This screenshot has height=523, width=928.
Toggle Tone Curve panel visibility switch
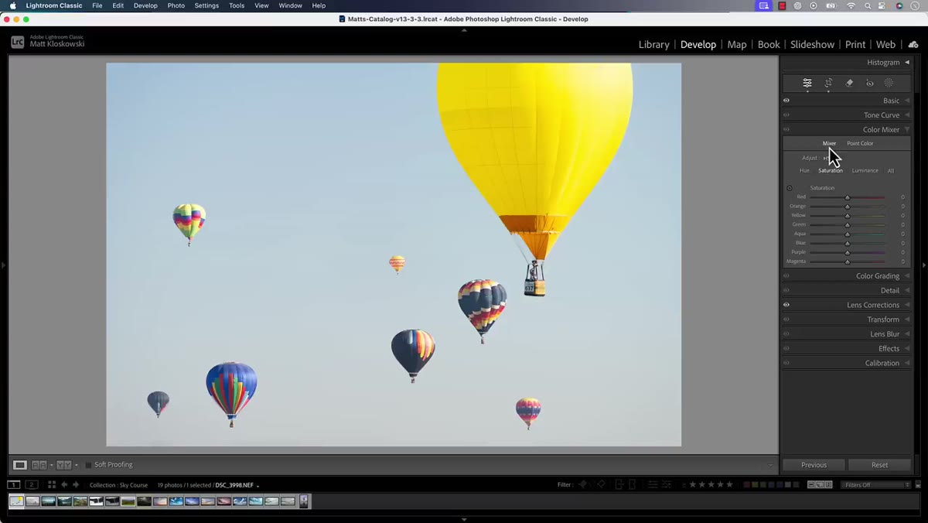pyautogui.click(x=786, y=115)
